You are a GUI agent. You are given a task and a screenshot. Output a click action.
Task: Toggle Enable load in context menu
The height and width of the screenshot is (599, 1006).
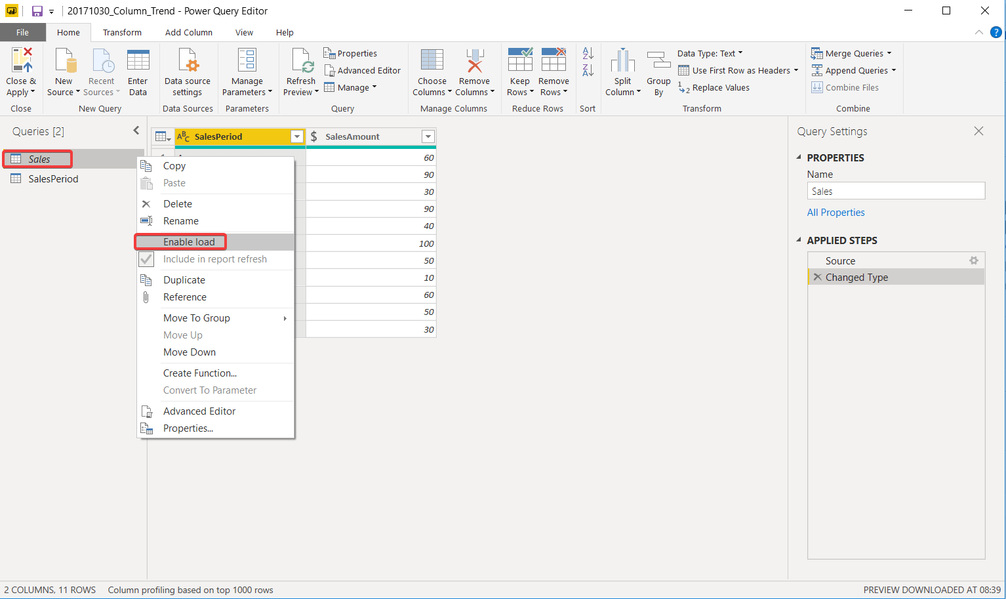(189, 242)
